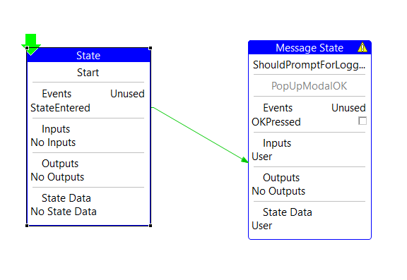Click the green transition arrowhead
Image resolution: width=407 pixels, height=280 pixels.
pos(244,159)
